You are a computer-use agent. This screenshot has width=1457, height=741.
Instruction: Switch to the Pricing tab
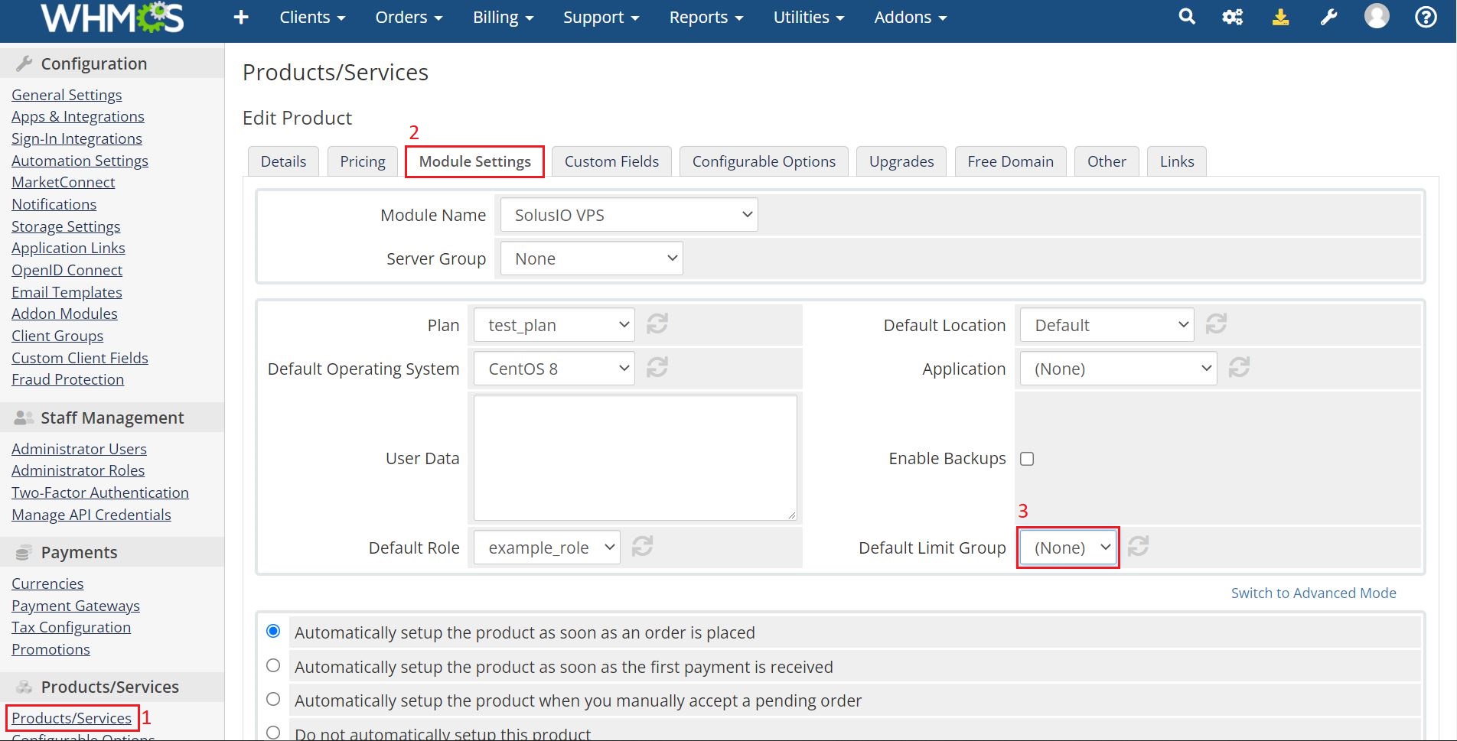[363, 161]
